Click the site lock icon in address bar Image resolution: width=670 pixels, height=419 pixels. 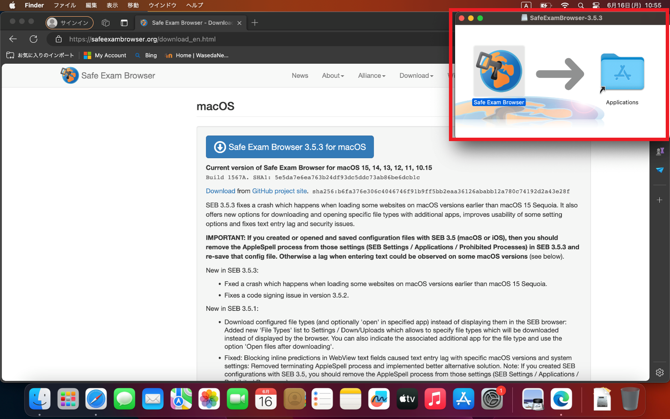pyautogui.click(x=59, y=39)
